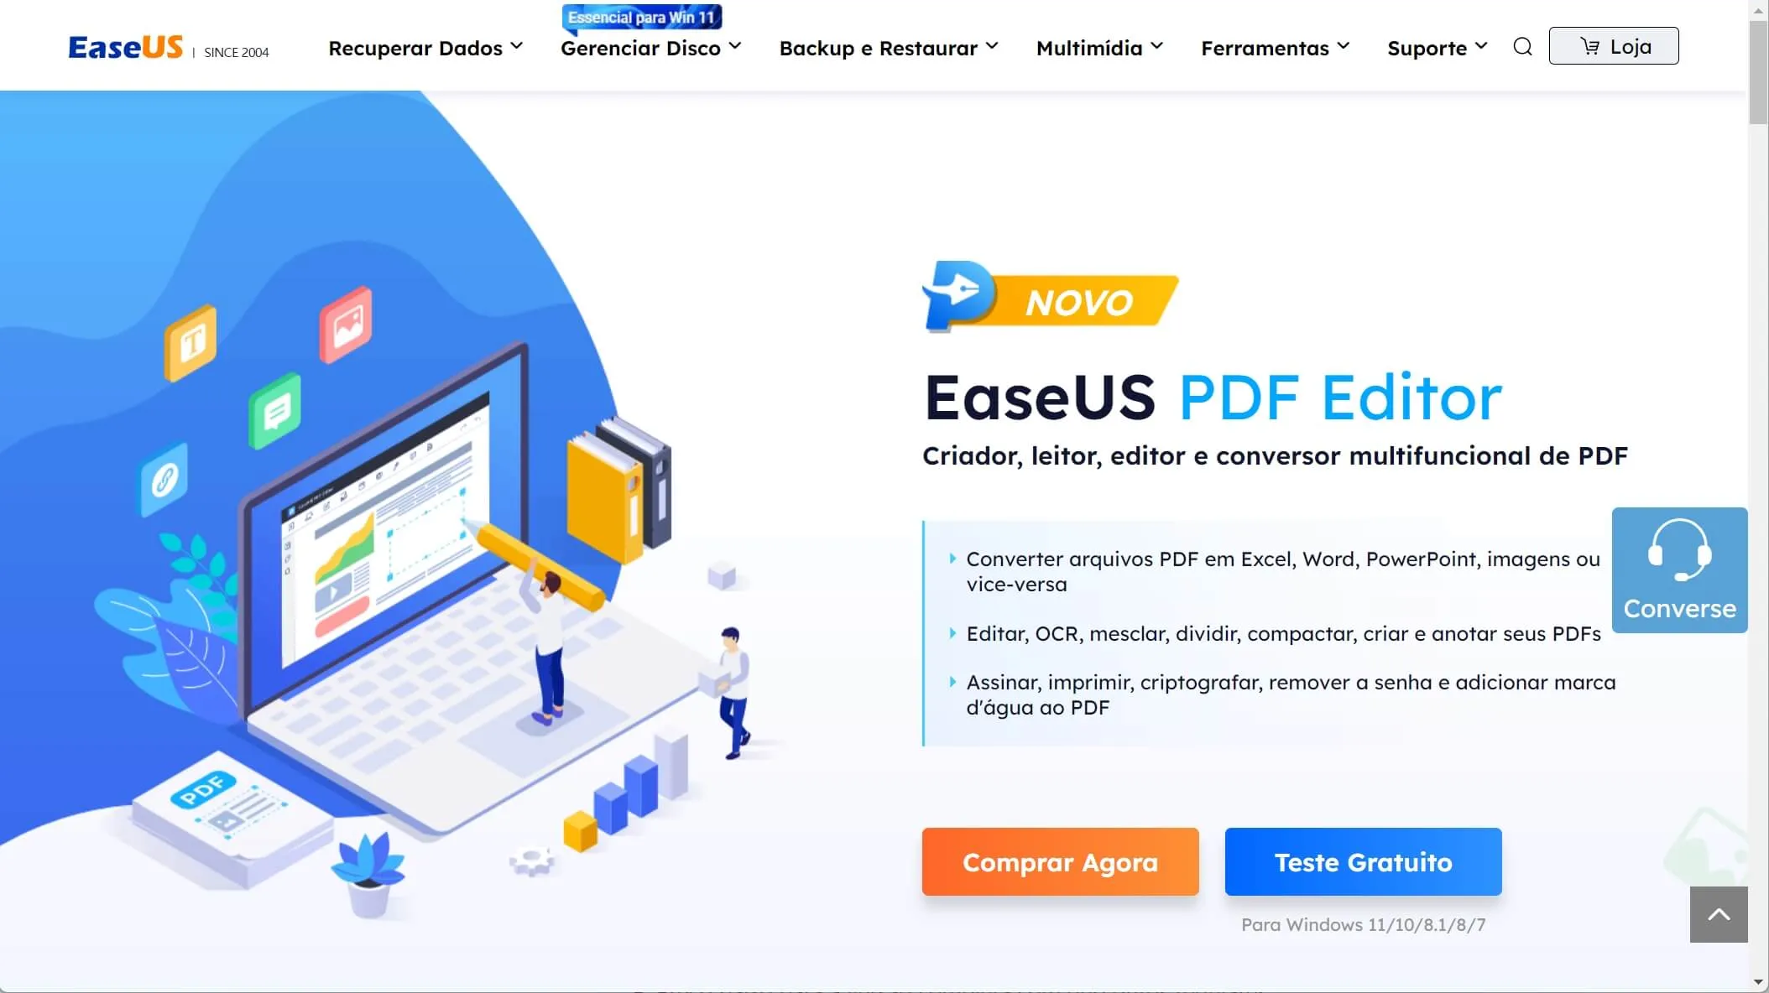Viewport: 1769px width, 993px height.
Task: Click Comprar Agora purchase button
Action: tap(1059, 862)
